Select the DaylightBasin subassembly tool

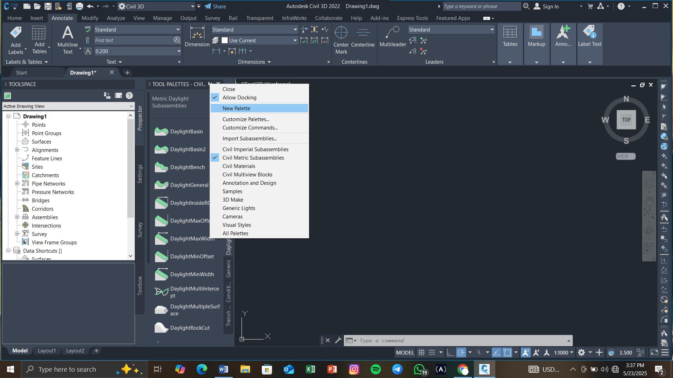click(x=179, y=132)
